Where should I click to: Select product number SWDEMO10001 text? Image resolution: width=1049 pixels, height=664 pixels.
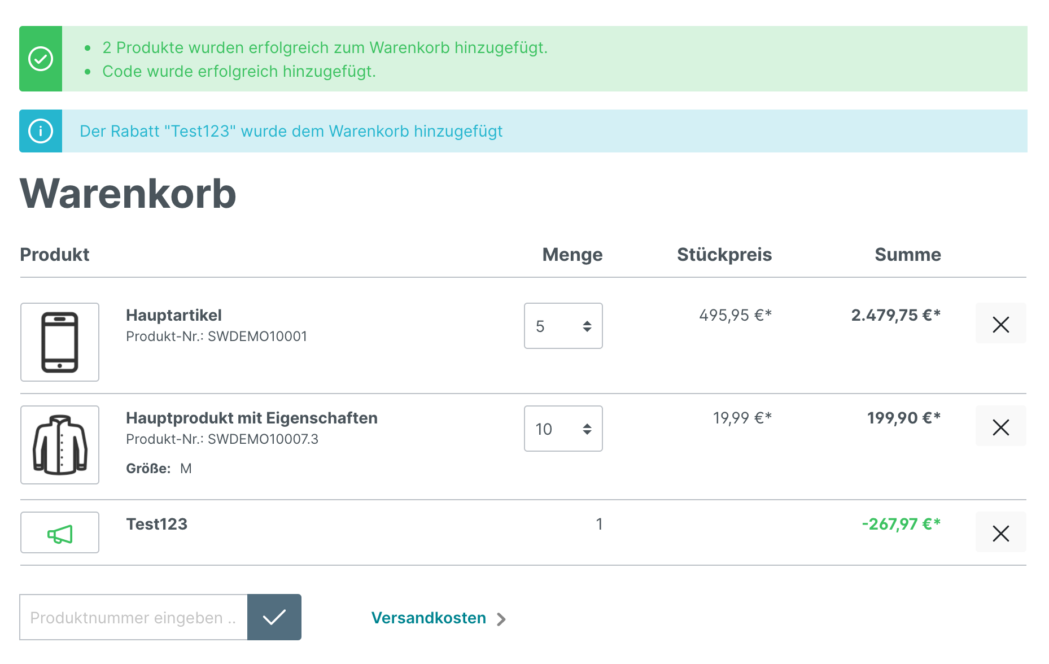point(257,337)
